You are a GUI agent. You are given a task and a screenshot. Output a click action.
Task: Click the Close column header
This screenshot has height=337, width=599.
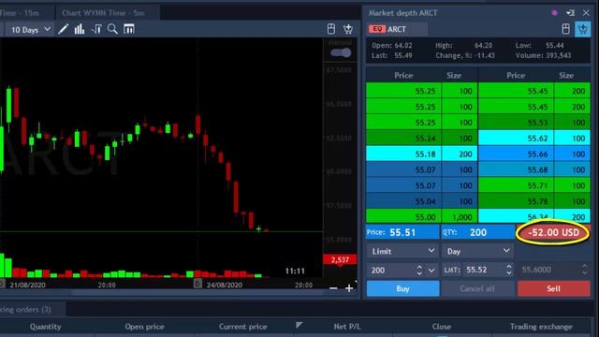(x=442, y=327)
